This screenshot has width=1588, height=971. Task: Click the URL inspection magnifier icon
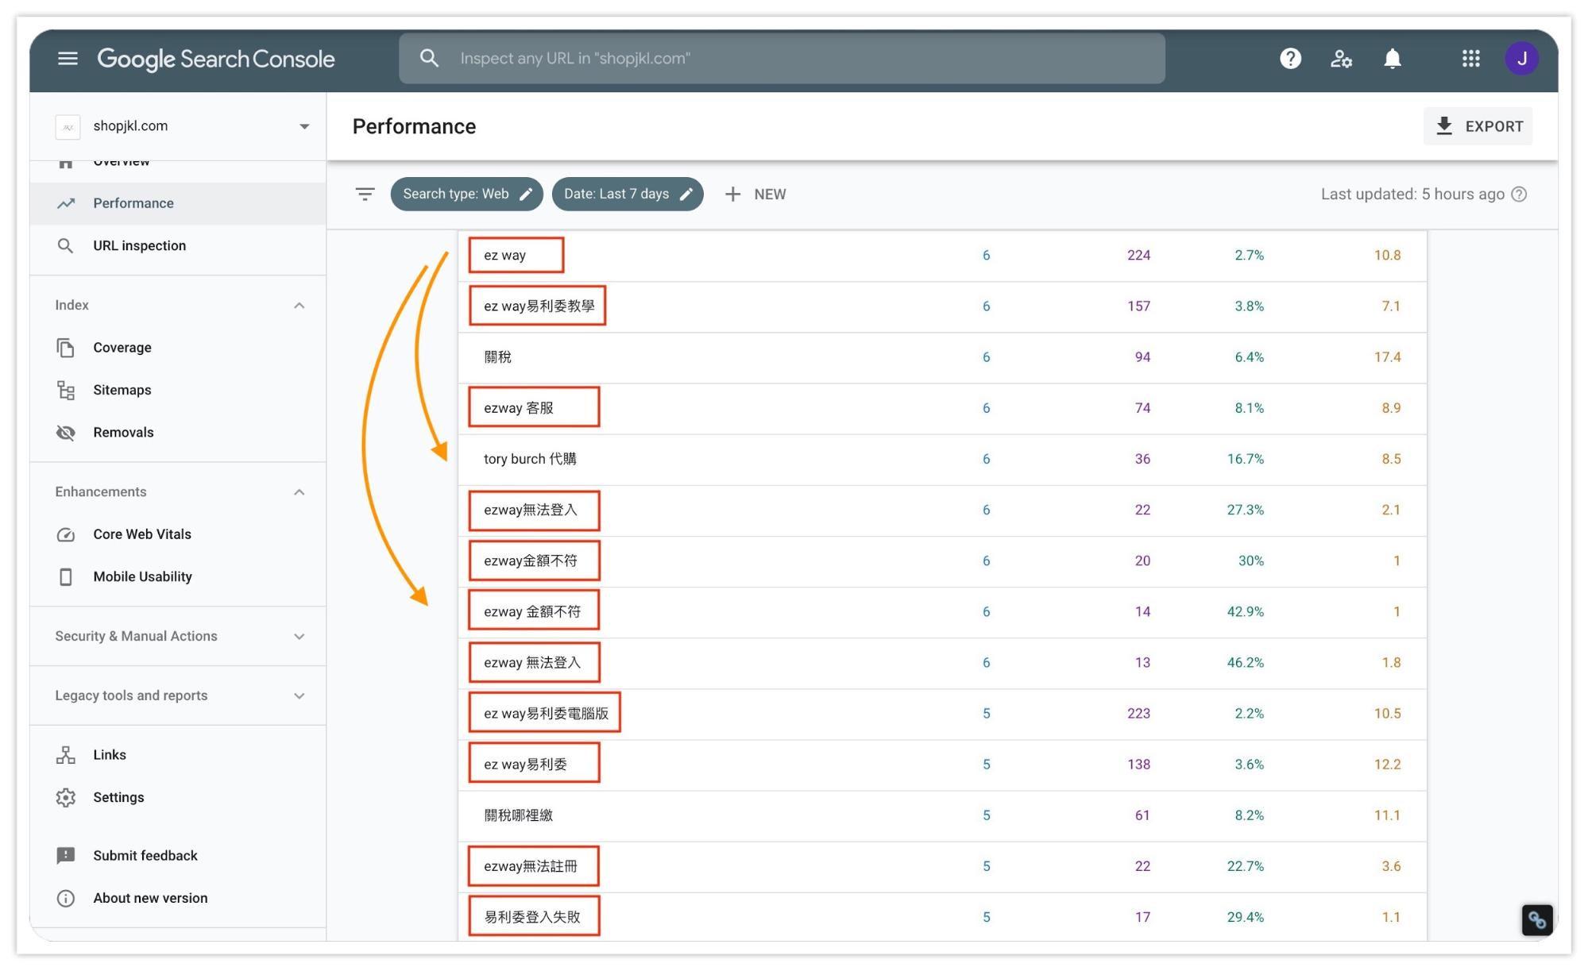pos(65,245)
